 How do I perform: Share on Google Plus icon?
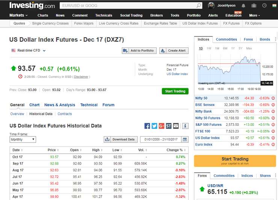point(162,126)
